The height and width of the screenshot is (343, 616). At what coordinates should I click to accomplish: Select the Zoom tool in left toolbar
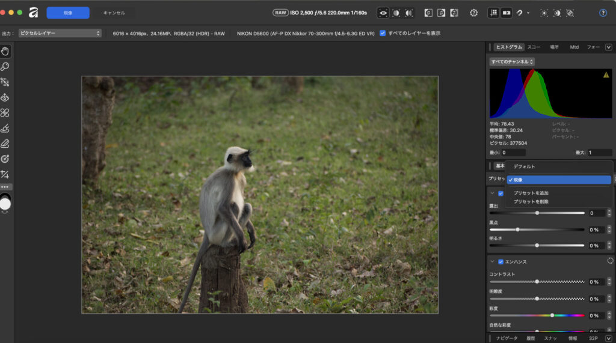click(x=5, y=67)
